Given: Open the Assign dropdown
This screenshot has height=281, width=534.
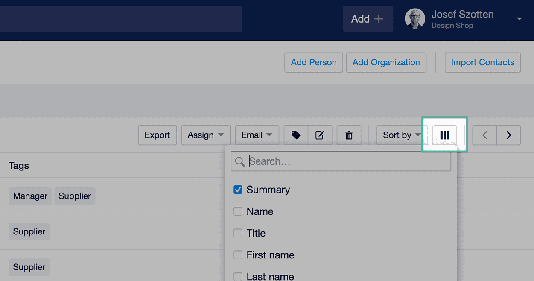Looking at the screenshot, I should (206, 135).
